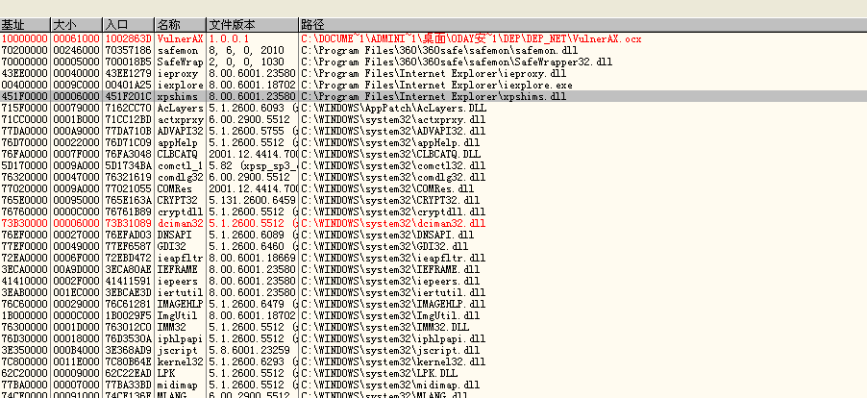867x398 pixels.
Task: Choose the ADVAPI32 module row
Action: (x=180, y=131)
